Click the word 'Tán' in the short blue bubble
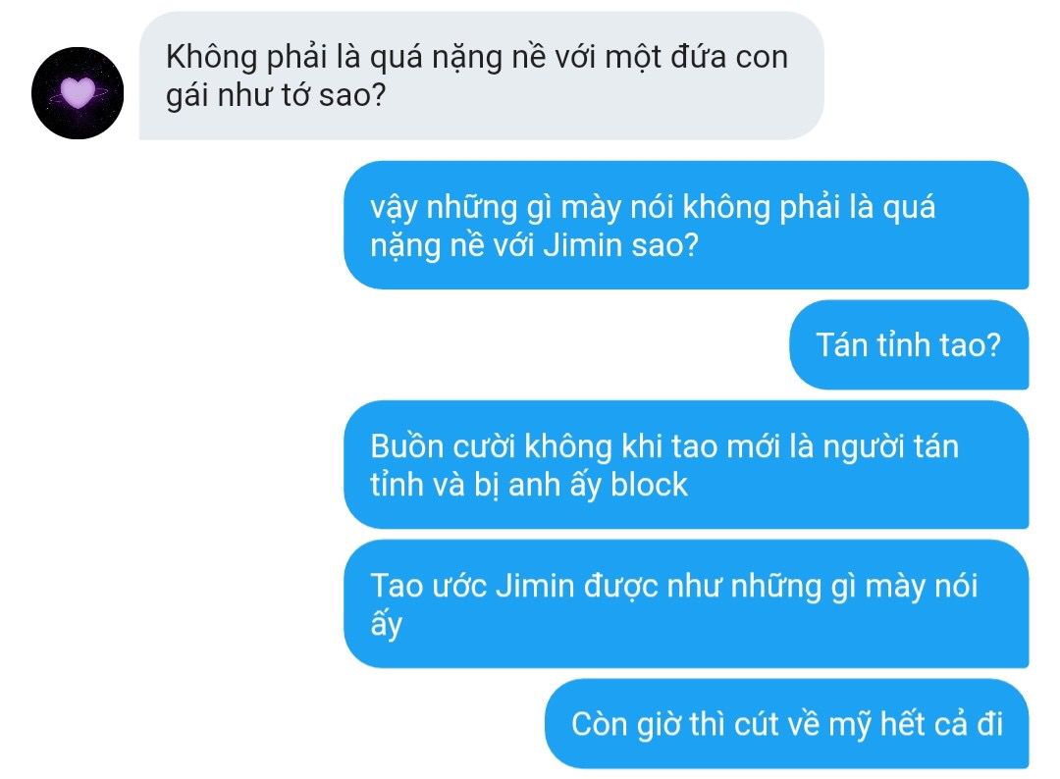 [x=840, y=344]
